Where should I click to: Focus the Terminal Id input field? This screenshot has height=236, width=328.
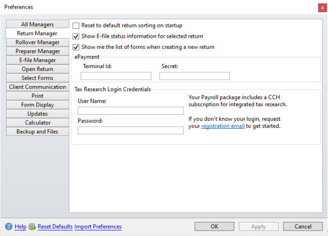[x=116, y=76]
